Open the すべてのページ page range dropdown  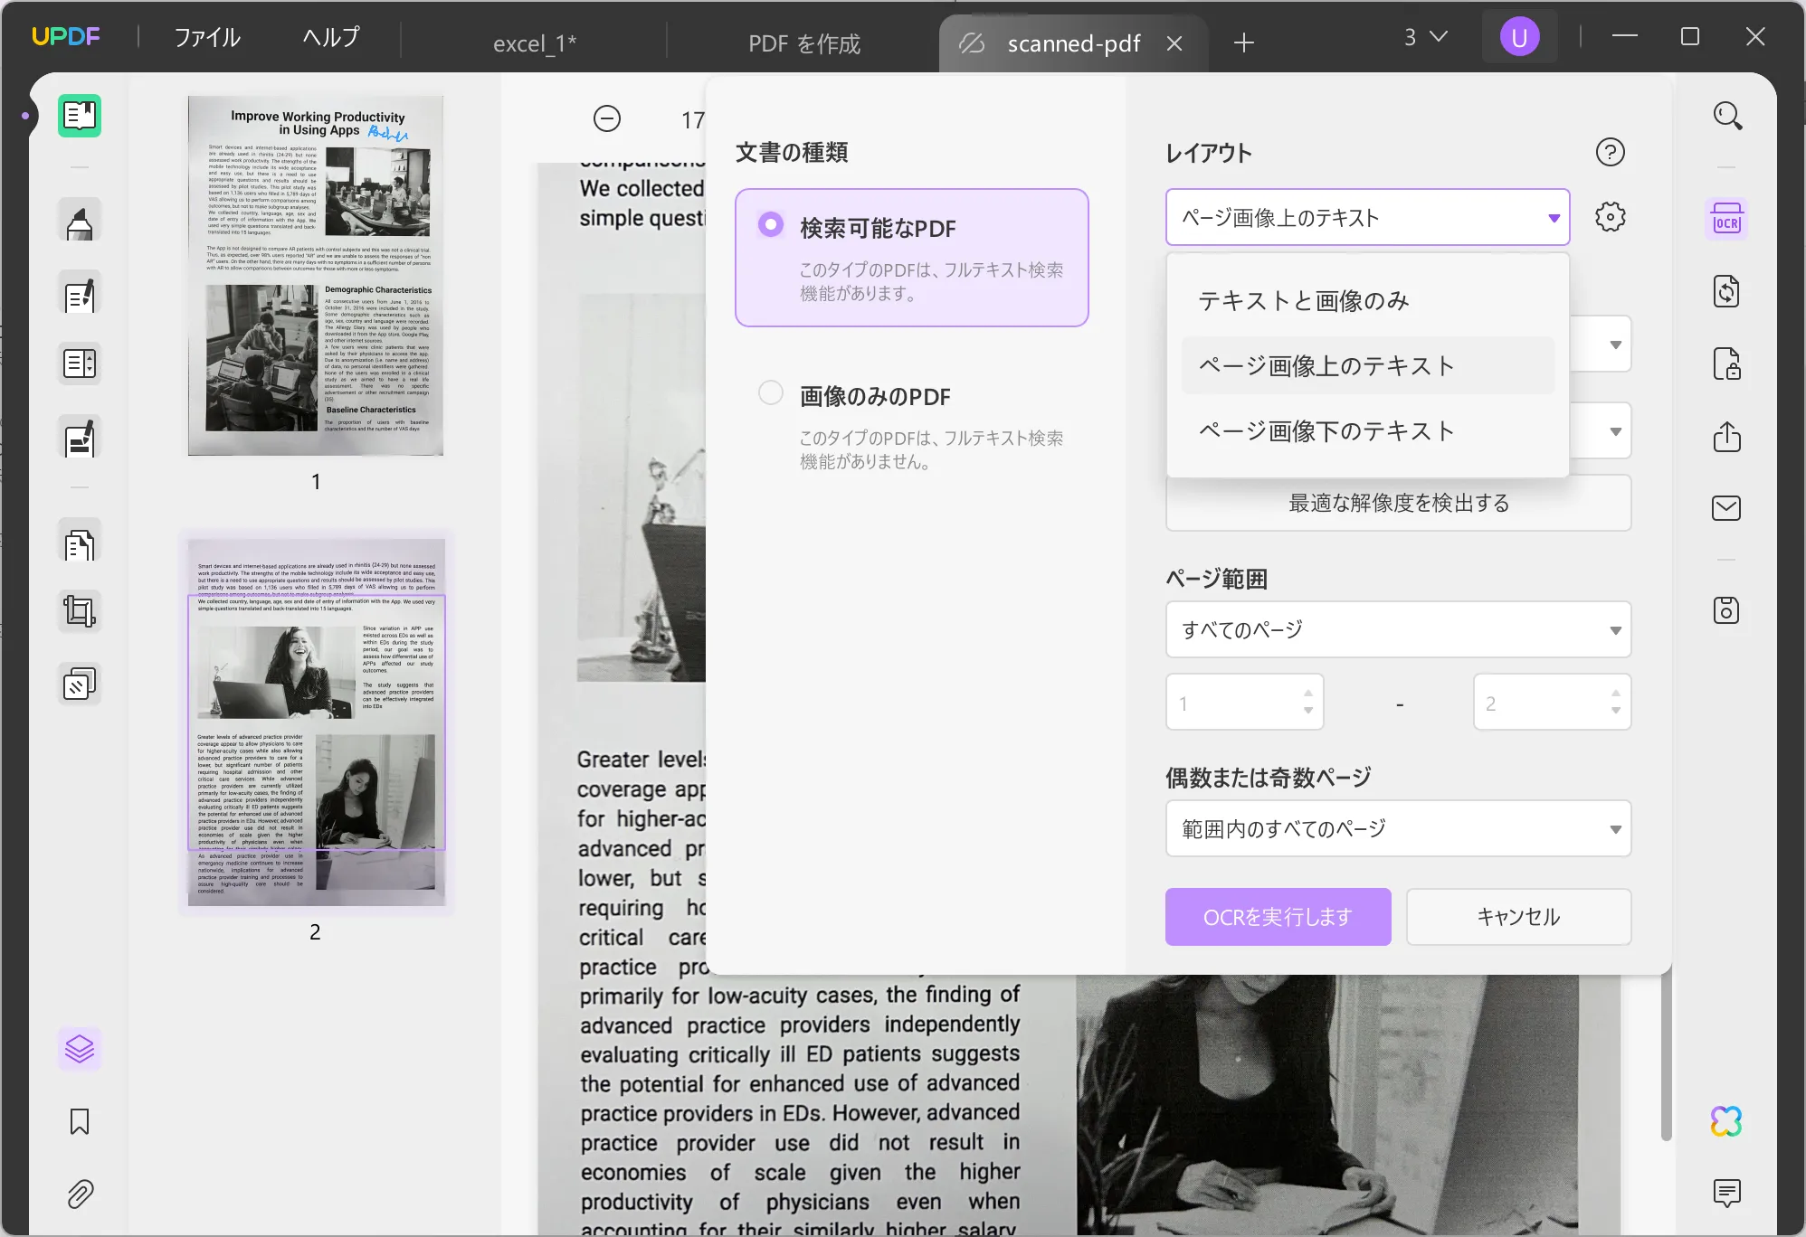click(1398, 629)
